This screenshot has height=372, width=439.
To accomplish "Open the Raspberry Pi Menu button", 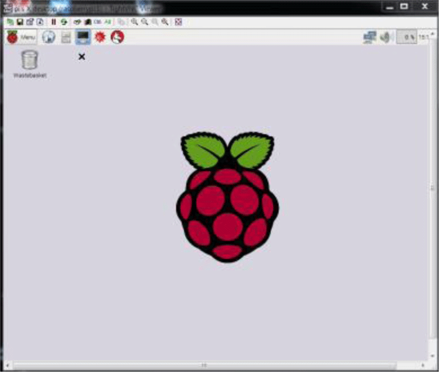I will point(21,37).
